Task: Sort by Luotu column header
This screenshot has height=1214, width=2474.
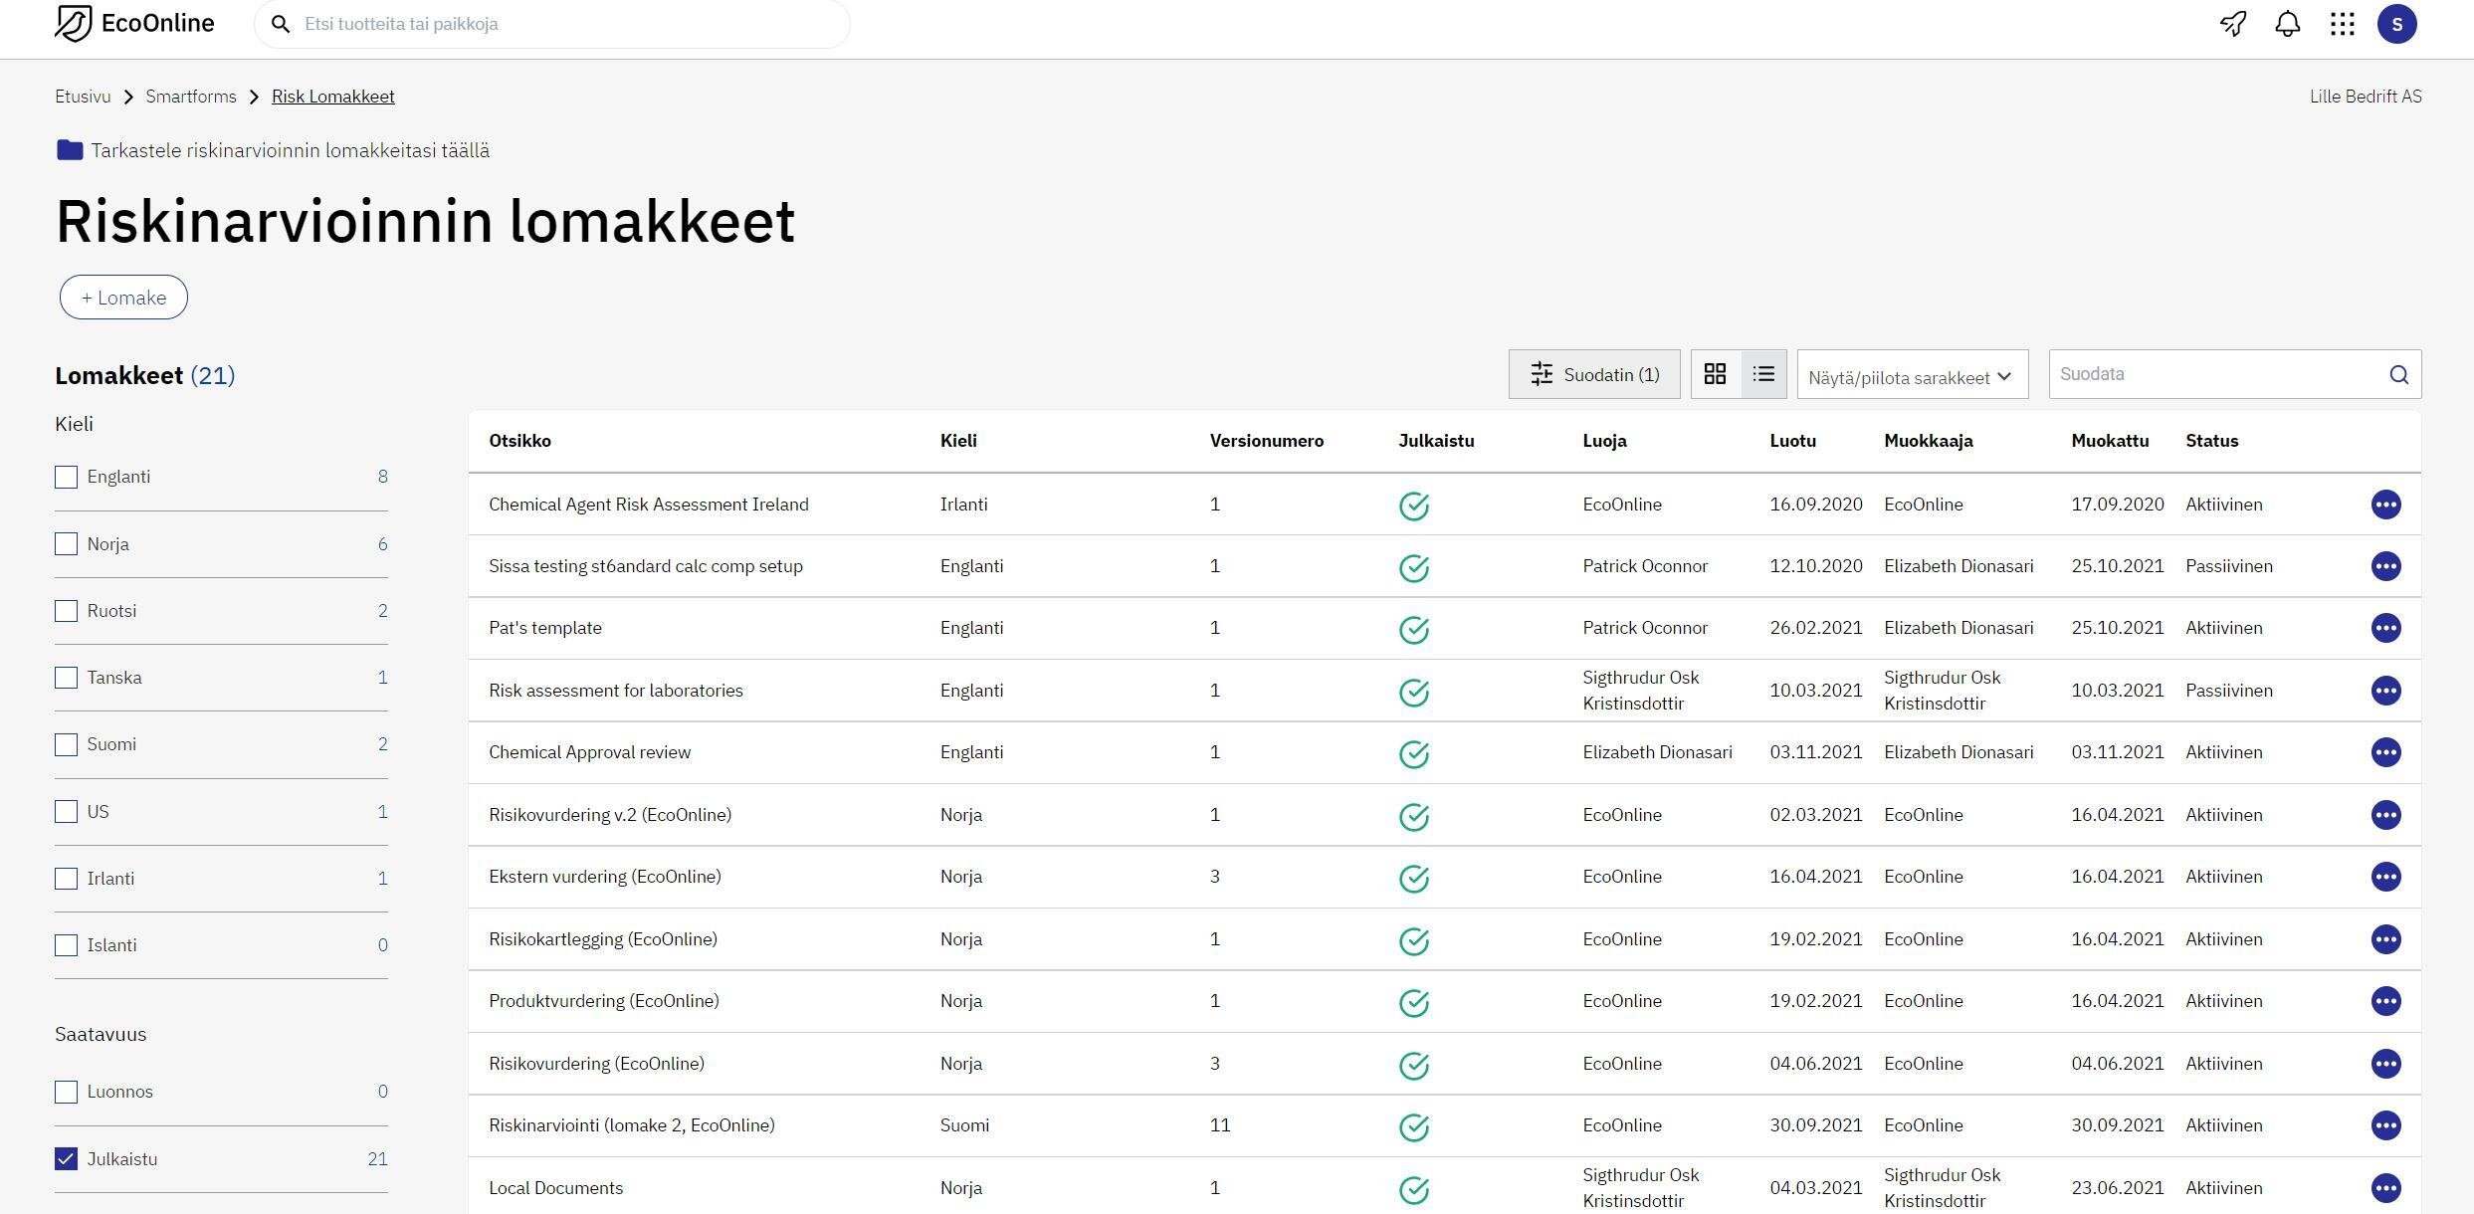Action: [1792, 441]
